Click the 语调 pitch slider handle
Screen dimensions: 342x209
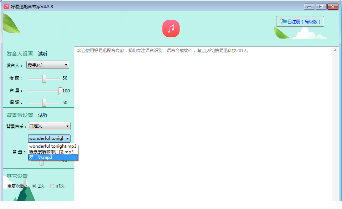click(44, 103)
